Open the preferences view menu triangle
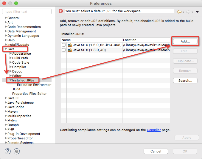 [x=197, y=12]
